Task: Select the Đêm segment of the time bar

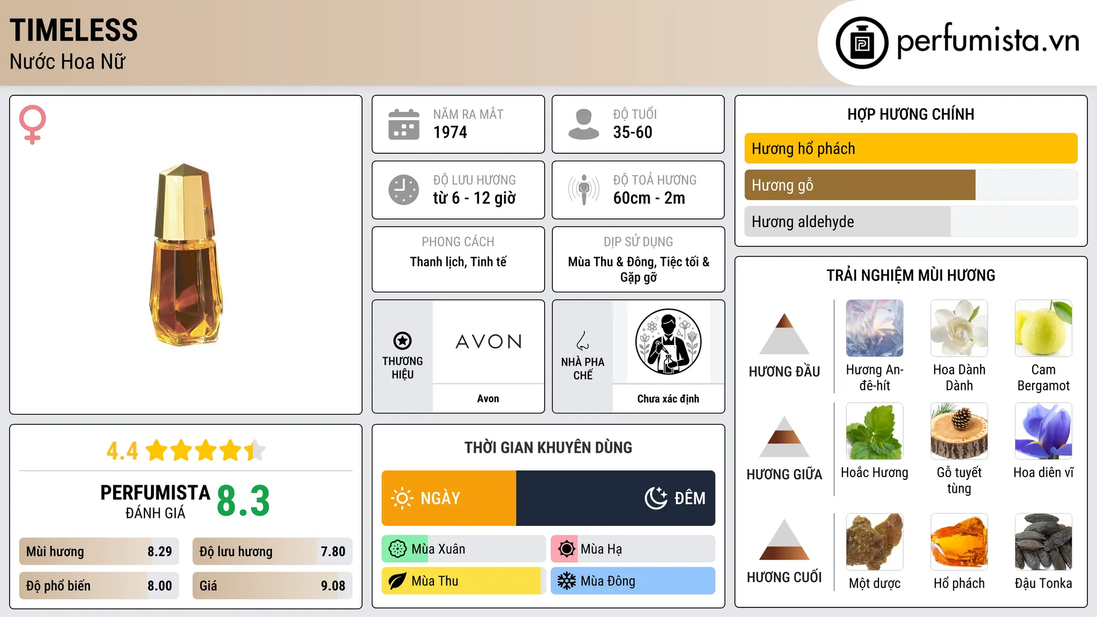Action: point(615,498)
